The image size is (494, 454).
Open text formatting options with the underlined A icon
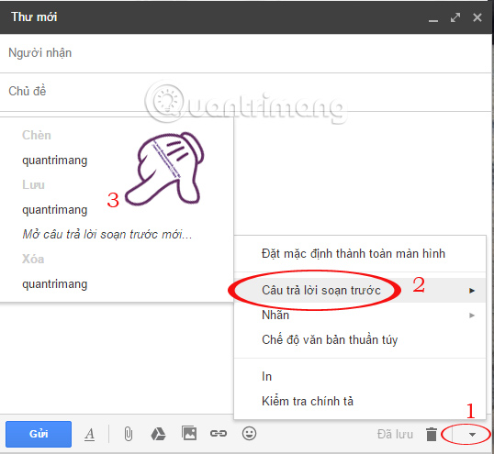[x=89, y=434]
